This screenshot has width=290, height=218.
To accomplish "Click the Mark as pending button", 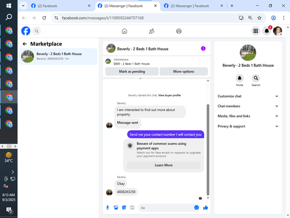I will click(x=132, y=72).
